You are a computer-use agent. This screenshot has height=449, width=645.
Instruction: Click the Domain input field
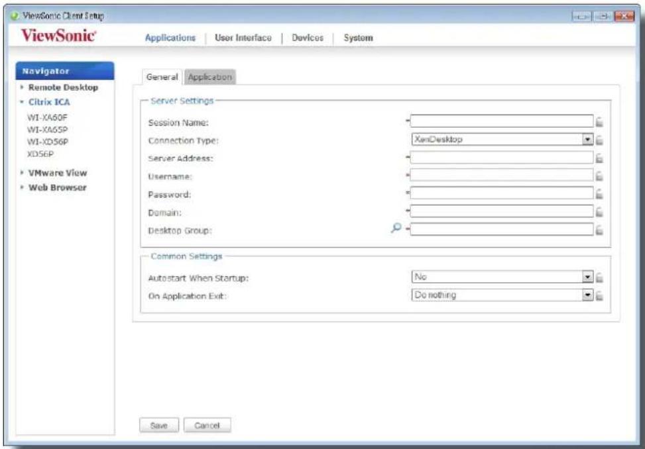tap(502, 211)
